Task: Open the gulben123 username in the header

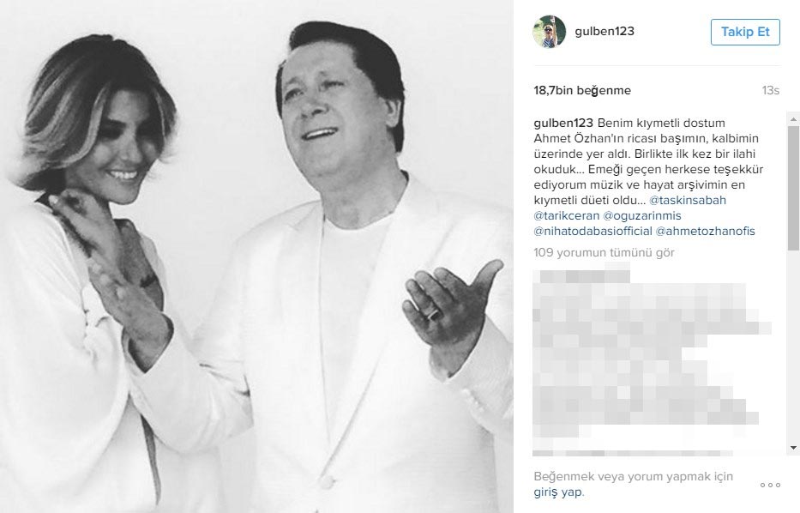Action: click(x=605, y=31)
